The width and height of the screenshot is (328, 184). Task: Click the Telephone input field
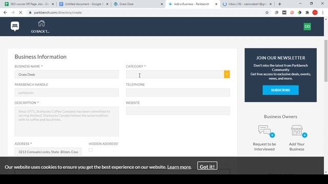[178, 93]
